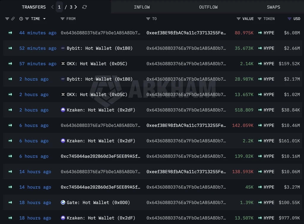Refresh the transfers list

point(84,7)
